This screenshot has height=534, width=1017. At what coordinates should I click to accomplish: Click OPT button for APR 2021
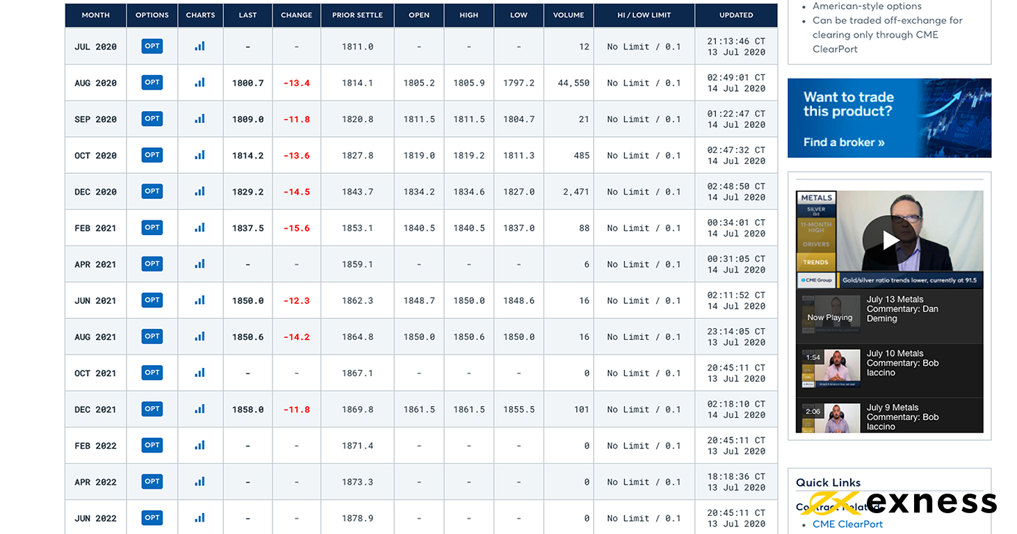[152, 264]
